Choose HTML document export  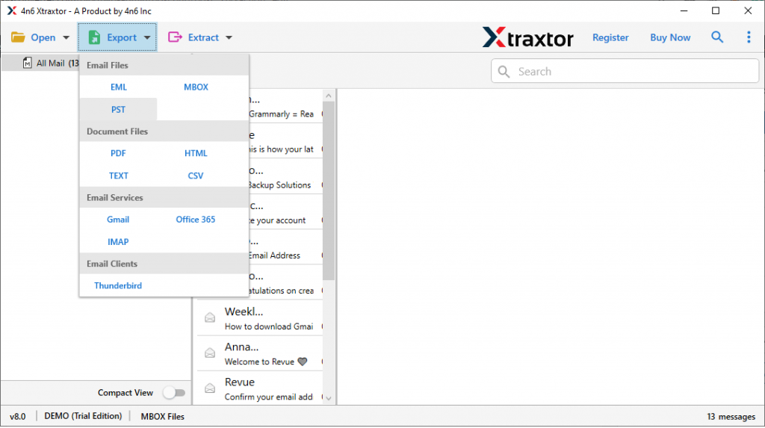(196, 153)
